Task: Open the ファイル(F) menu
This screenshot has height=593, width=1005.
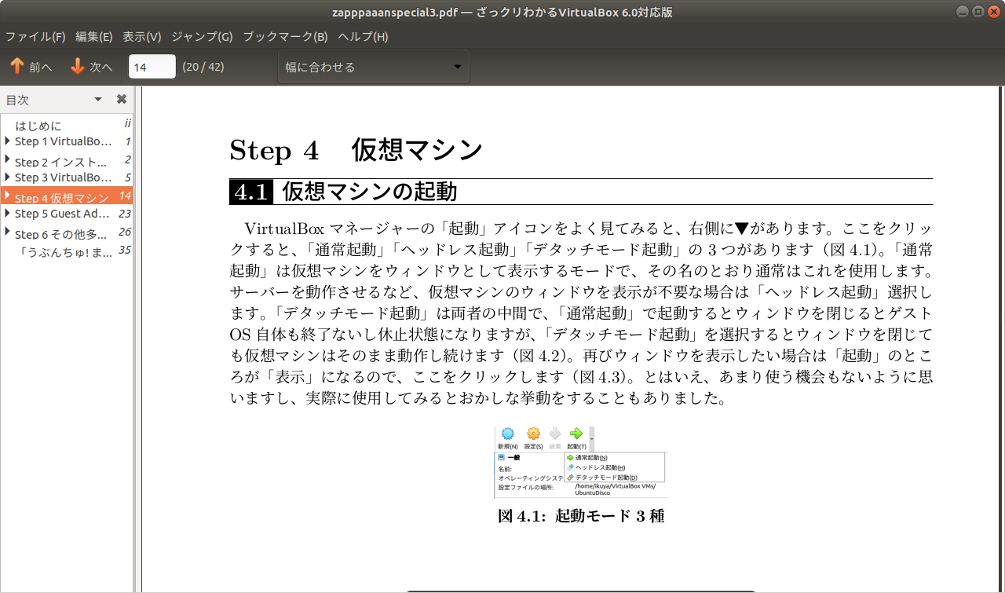Action: pyautogui.click(x=35, y=36)
